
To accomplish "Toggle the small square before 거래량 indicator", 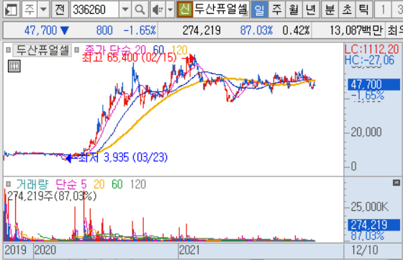I will [8, 184].
